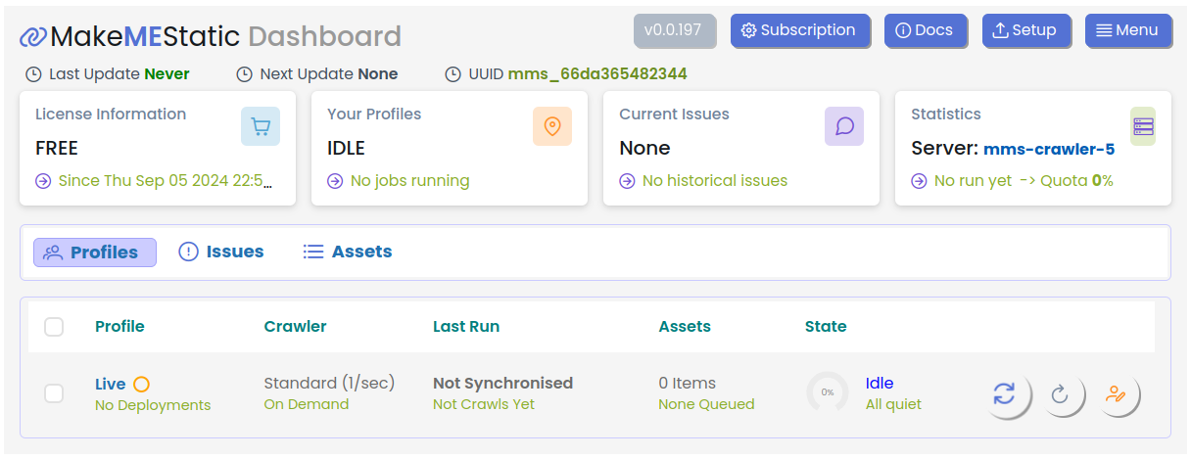Click the sync arrows icon for Live profile
1191x459 pixels.
[x=1004, y=394]
